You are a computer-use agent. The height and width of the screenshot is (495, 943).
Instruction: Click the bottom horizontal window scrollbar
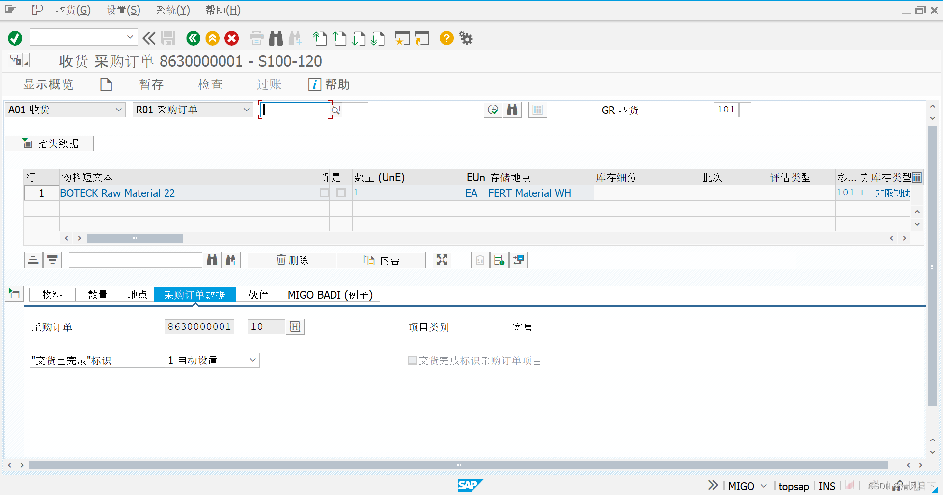coord(458,465)
